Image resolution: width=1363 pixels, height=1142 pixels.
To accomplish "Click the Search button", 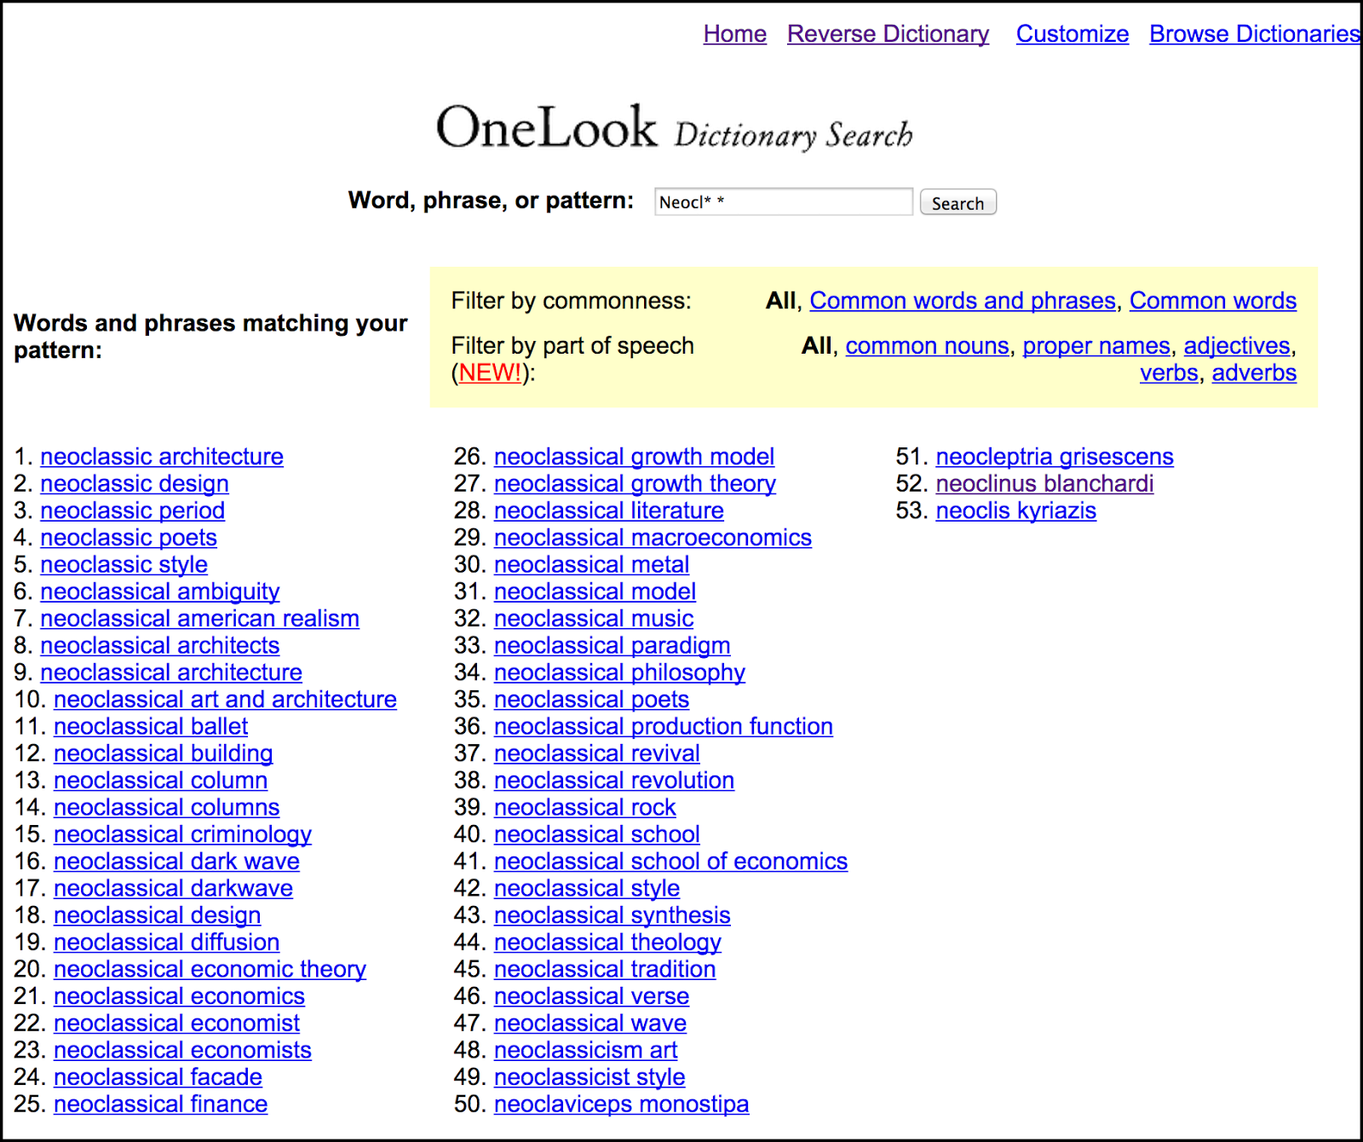I will (958, 203).
